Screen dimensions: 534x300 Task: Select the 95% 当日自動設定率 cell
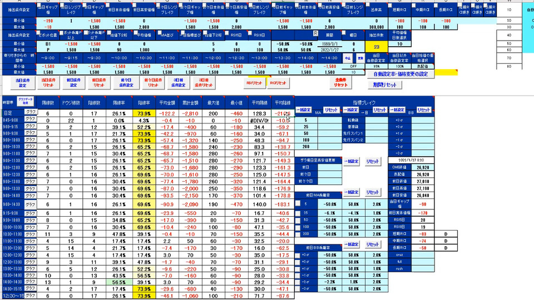[x=377, y=67]
